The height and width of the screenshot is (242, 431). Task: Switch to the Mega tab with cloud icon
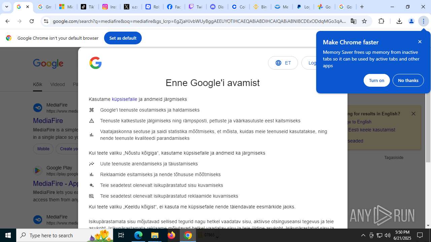click(281, 7)
